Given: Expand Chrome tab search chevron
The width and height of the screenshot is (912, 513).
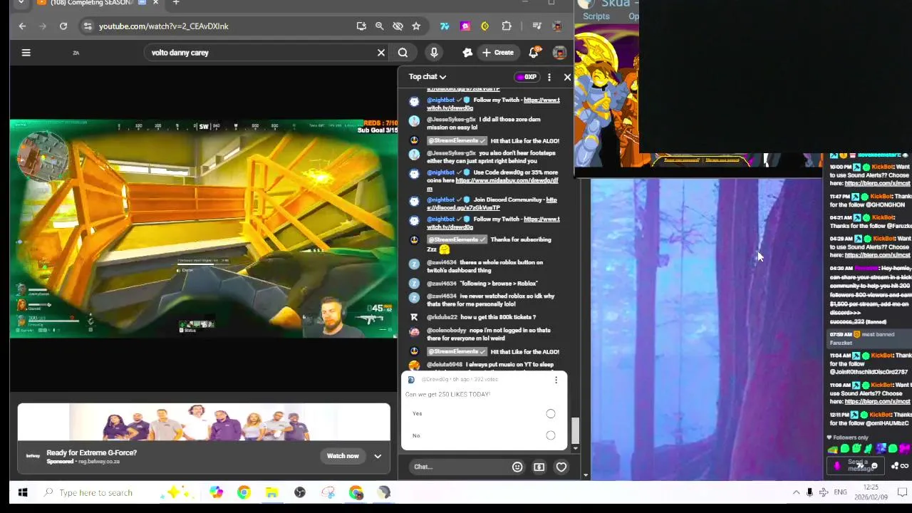Looking at the screenshot, I should click(21, 3).
